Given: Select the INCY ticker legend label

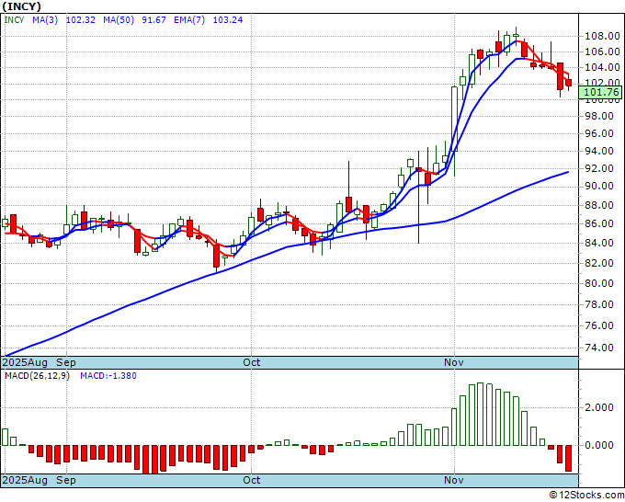Looking at the screenshot, I should point(14,20).
